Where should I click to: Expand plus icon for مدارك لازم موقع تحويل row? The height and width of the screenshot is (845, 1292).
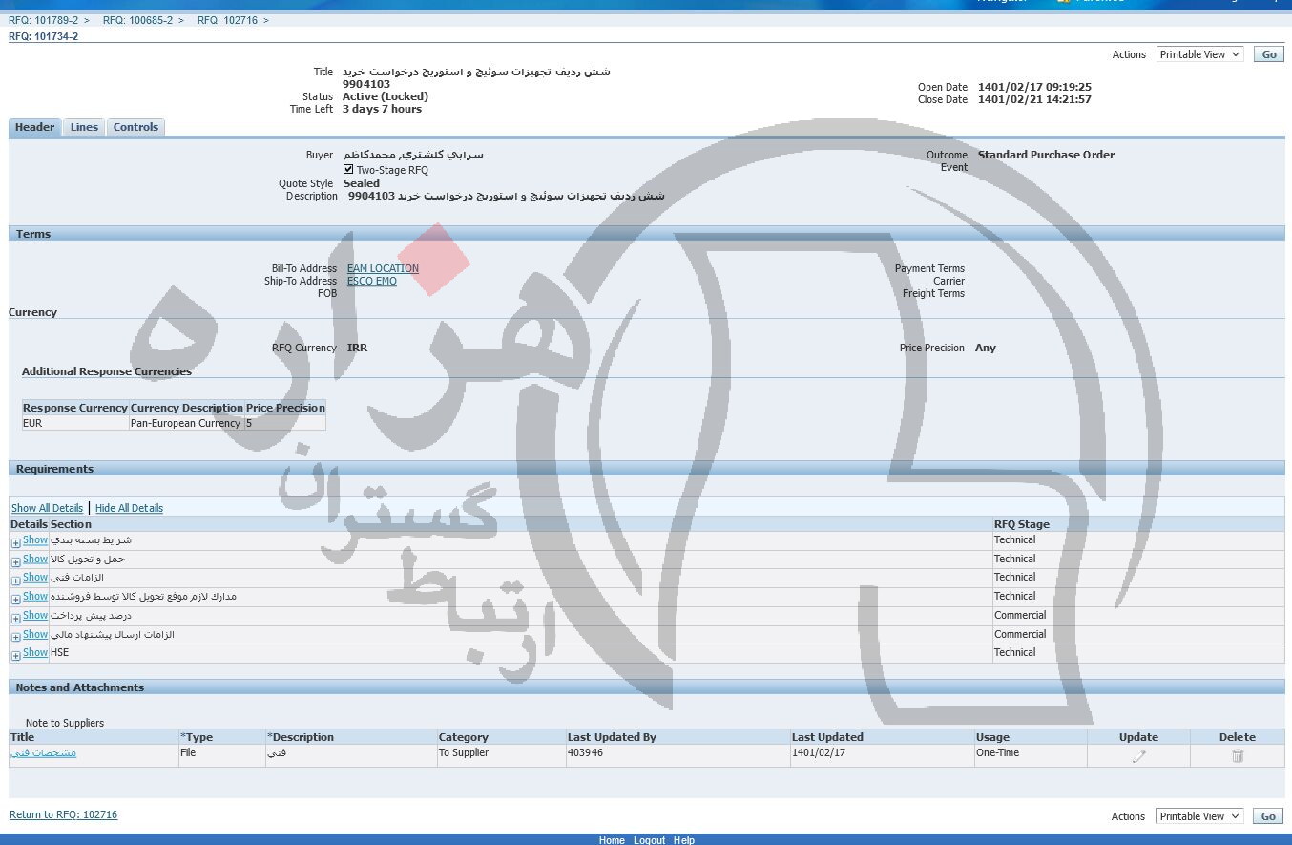[x=15, y=600]
